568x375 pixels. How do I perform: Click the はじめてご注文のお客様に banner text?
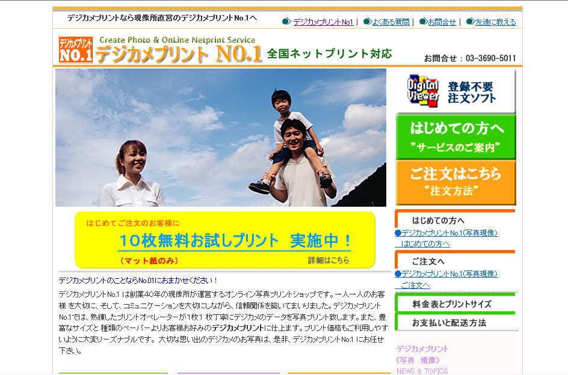[133, 223]
